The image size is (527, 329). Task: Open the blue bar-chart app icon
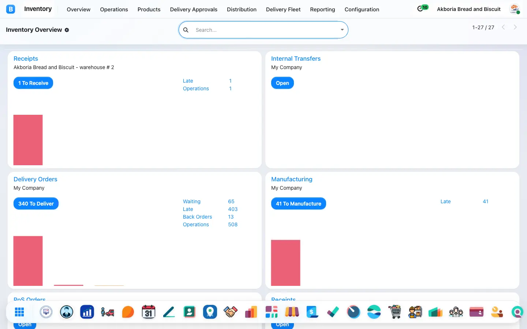pyautogui.click(x=87, y=312)
